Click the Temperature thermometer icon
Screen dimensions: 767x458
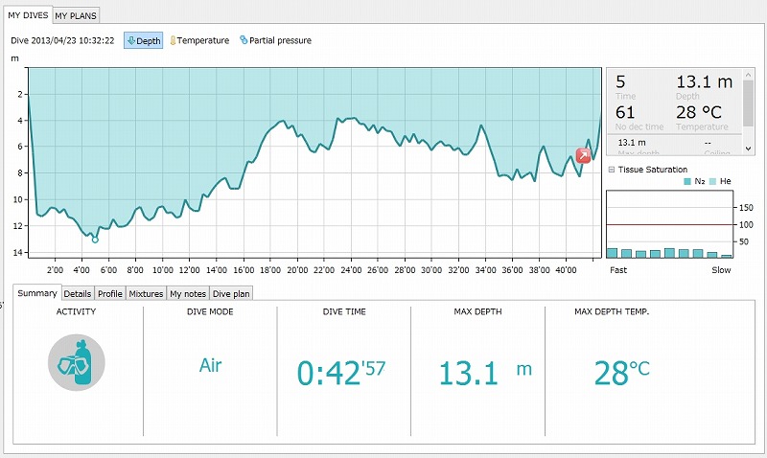pyautogui.click(x=174, y=41)
